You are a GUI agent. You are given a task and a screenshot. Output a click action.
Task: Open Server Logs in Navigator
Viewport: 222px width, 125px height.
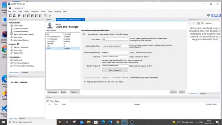point(18,50)
